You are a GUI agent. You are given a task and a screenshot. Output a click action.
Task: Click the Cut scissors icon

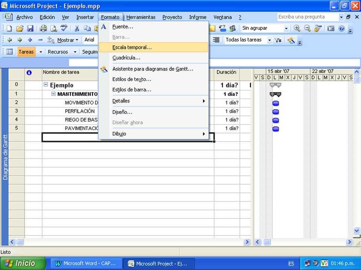[x=77, y=28]
